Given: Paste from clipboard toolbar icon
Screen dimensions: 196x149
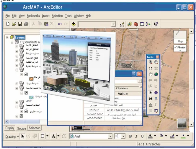Looking at the screenshot, I should click(46, 24).
